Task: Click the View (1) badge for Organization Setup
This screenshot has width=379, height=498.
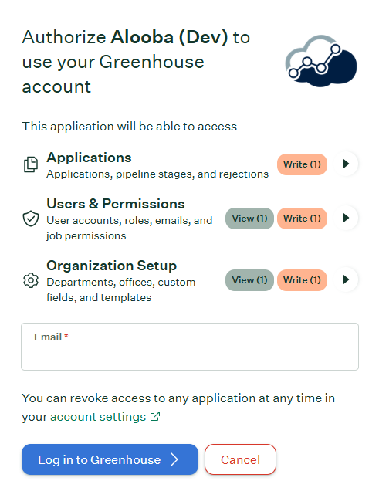Action: 249,280
